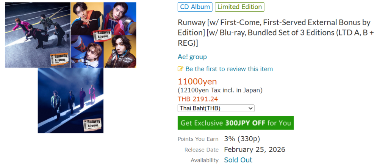
Task: Expand the Thai Baht currency dropdown
Action: click(216, 108)
